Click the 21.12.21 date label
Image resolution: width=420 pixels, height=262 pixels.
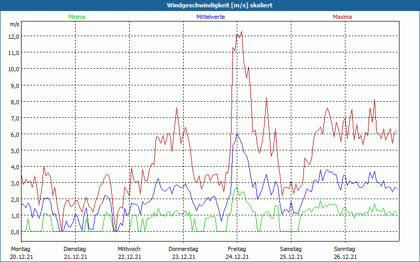75,257
